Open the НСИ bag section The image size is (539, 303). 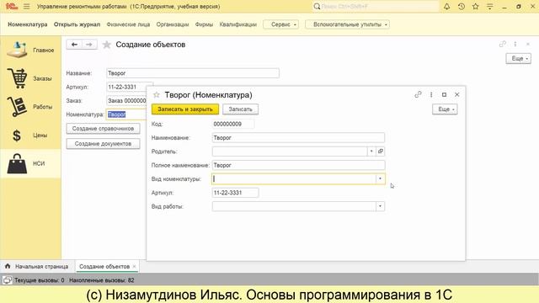coord(30,163)
